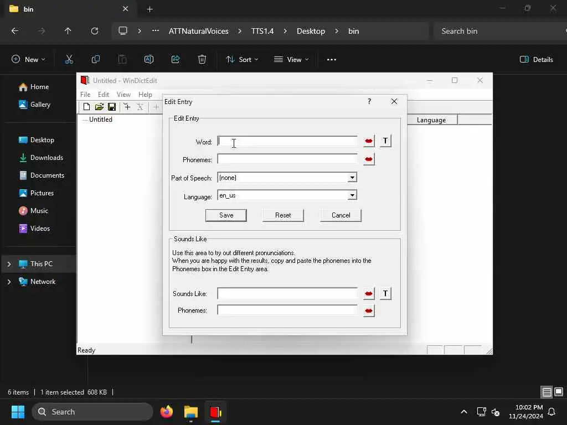The image size is (567, 425).
Task: Add a new tab in File Explorer
Action: [150, 9]
